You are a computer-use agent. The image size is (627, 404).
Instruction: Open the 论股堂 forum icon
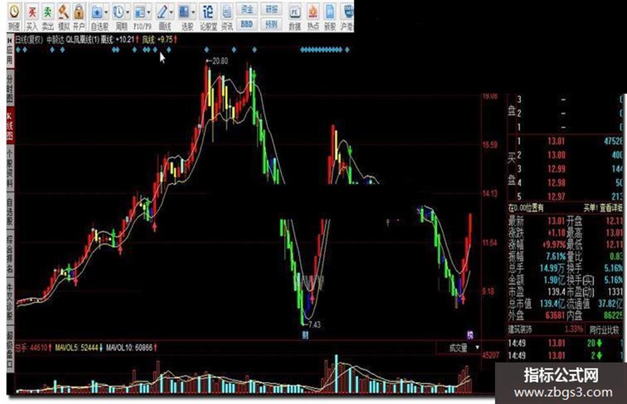pyautogui.click(x=208, y=12)
